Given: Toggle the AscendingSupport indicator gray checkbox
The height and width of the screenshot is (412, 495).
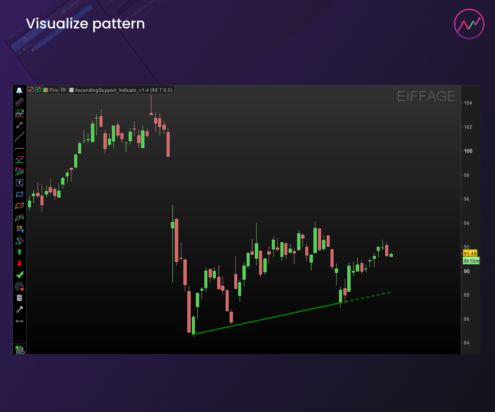Looking at the screenshot, I should 71,90.
